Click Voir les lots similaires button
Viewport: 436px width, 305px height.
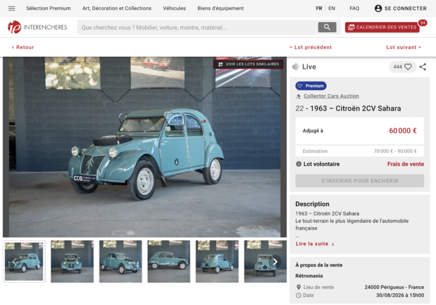[x=249, y=64]
